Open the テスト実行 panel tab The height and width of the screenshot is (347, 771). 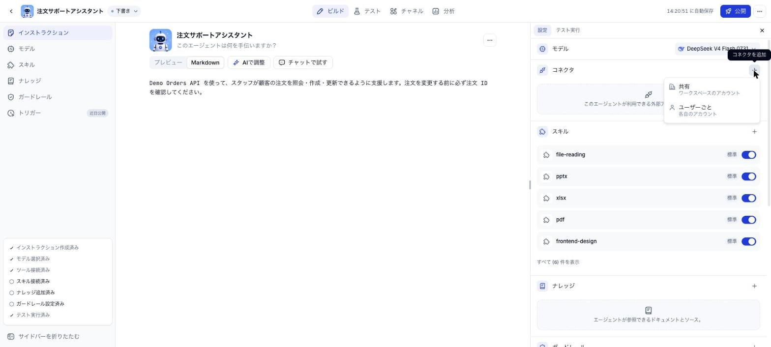567,30
